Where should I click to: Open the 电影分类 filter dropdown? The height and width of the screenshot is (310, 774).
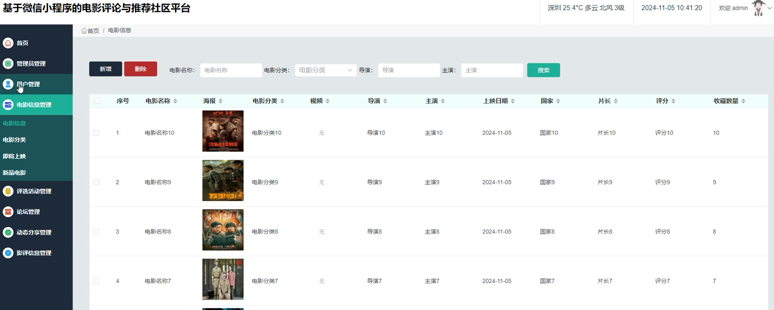[325, 70]
